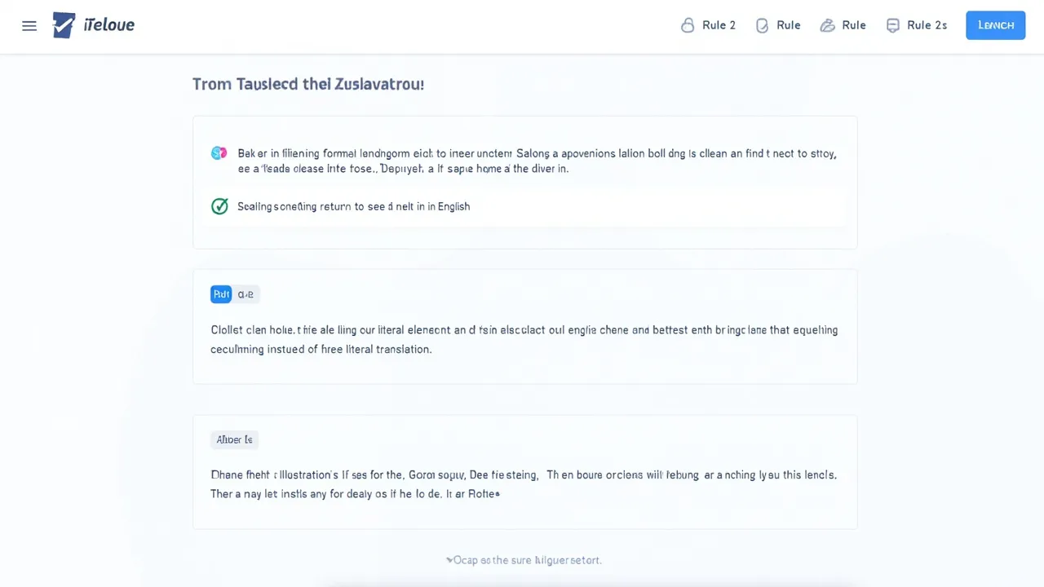Open the padlock "Rule 2" nav item
The image size is (1044, 587).
tap(708, 25)
